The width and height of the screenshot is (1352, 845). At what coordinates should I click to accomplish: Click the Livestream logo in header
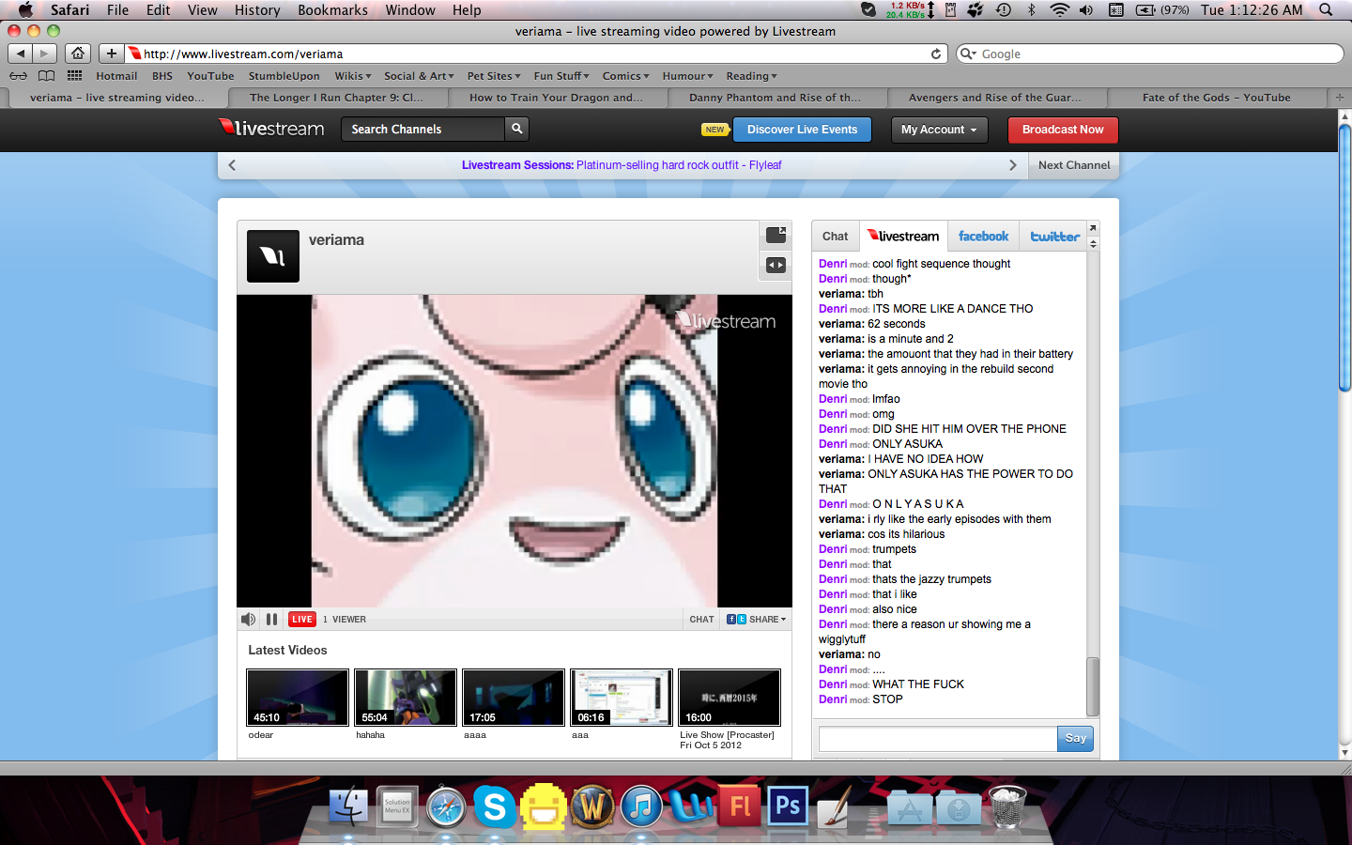pos(271,128)
